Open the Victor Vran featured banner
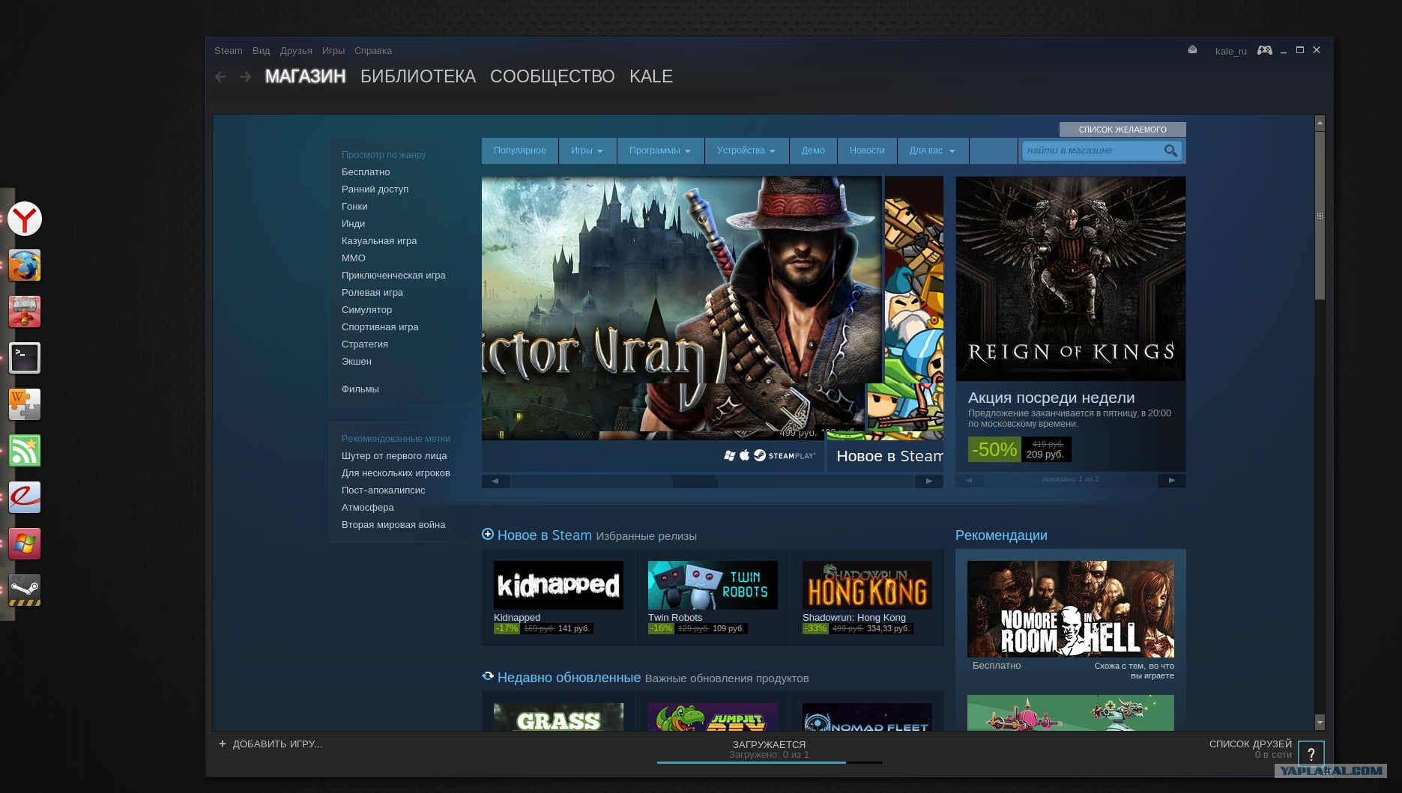The height and width of the screenshot is (793, 1402). (681, 308)
